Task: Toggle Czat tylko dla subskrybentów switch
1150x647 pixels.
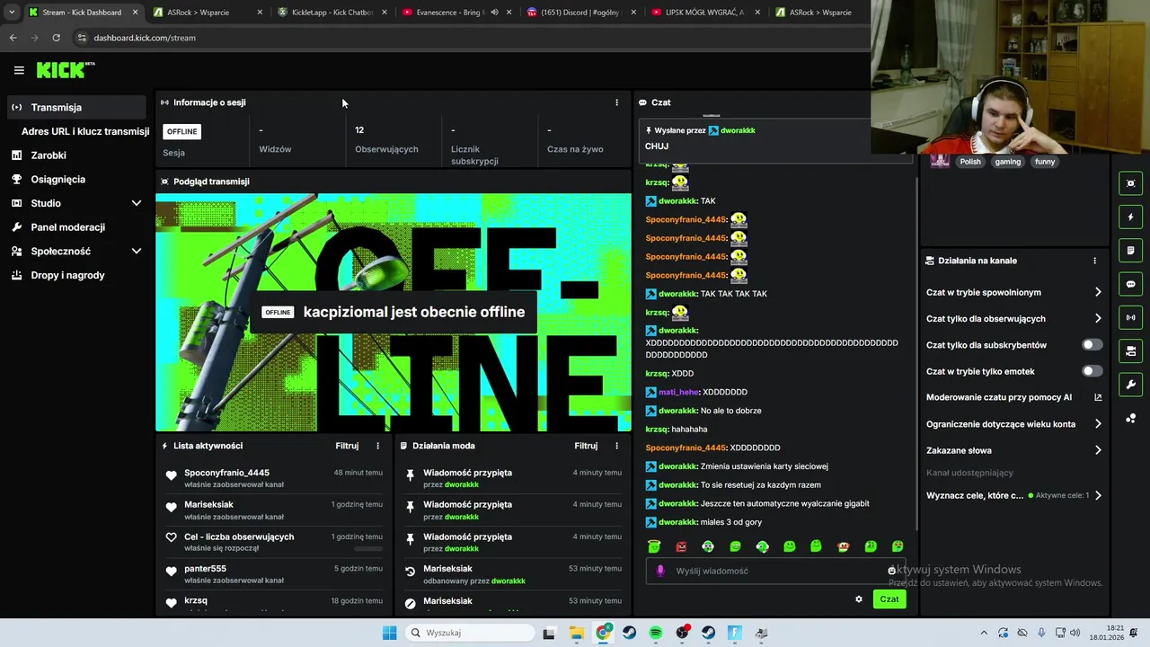Action: 1092,345
